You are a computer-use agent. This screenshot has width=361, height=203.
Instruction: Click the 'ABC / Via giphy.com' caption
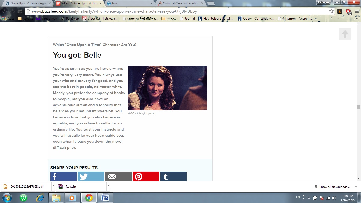click(x=142, y=113)
